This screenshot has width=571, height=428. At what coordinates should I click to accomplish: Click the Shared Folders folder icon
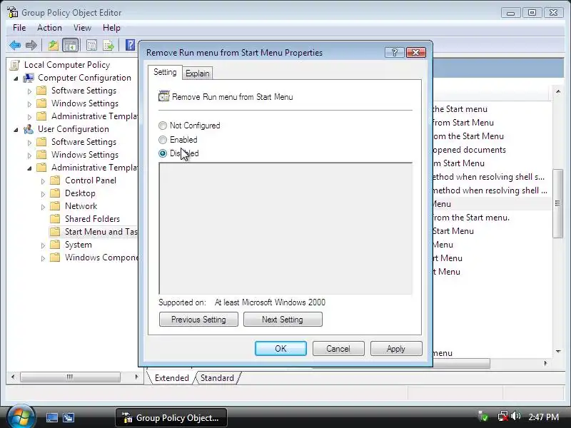point(55,219)
